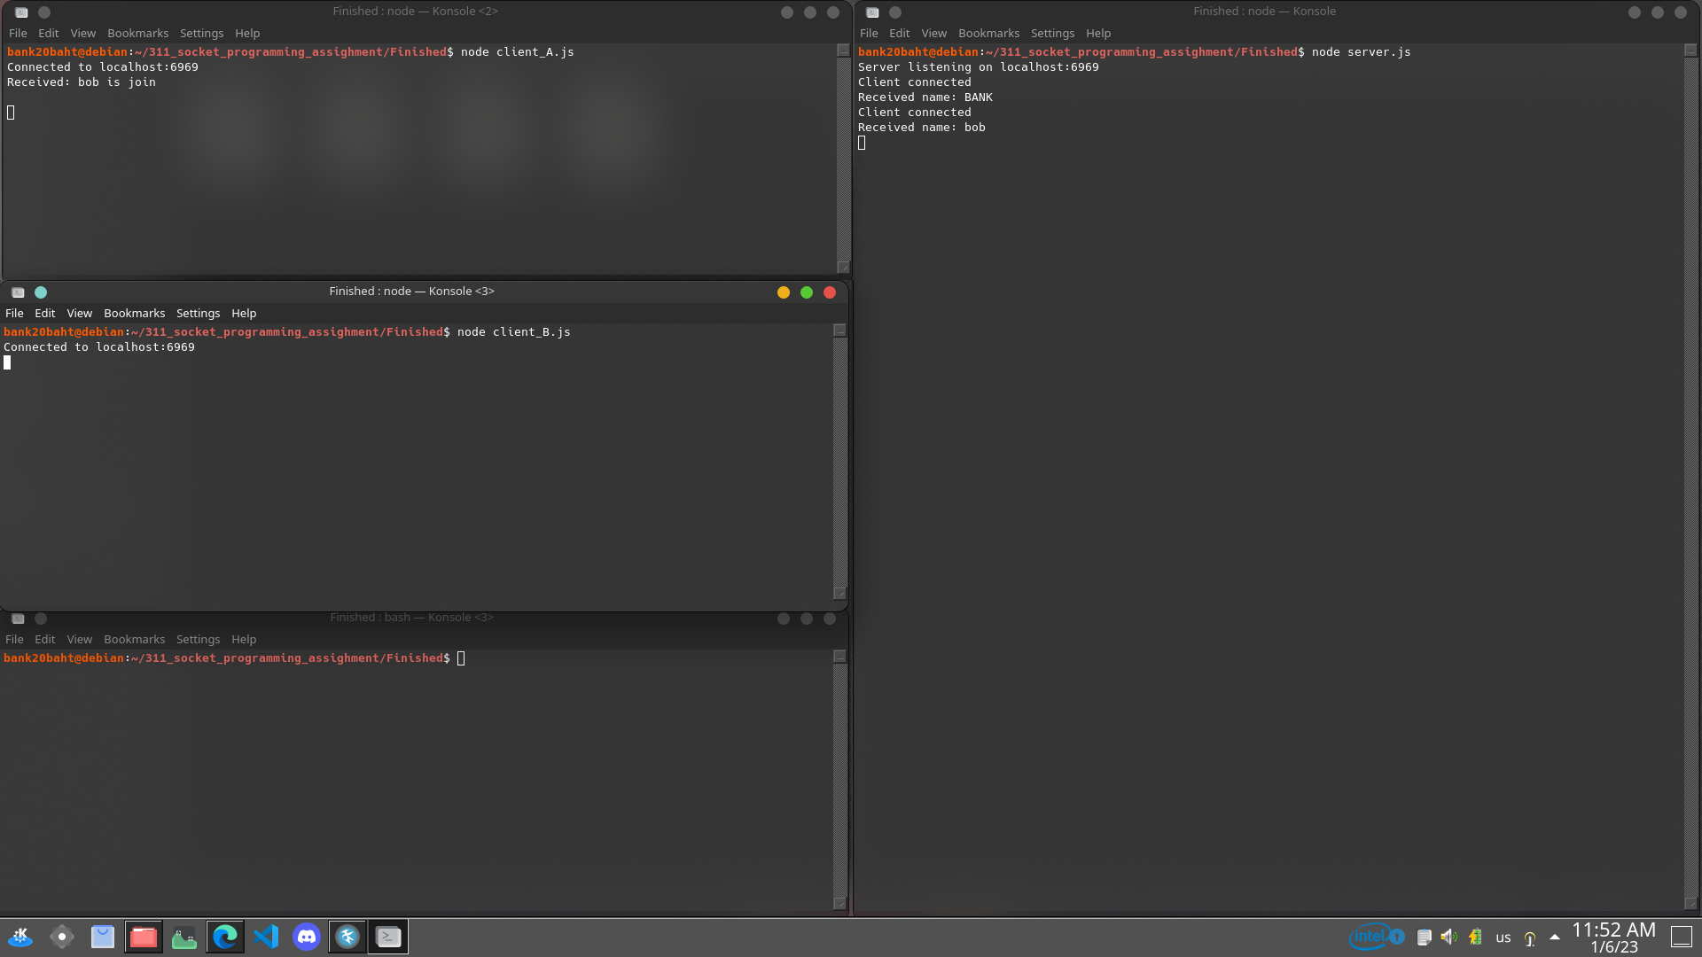This screenshot has height=957, width=1702.
Task: Expand hidden system tray icons
Action: coord(1555,938)
